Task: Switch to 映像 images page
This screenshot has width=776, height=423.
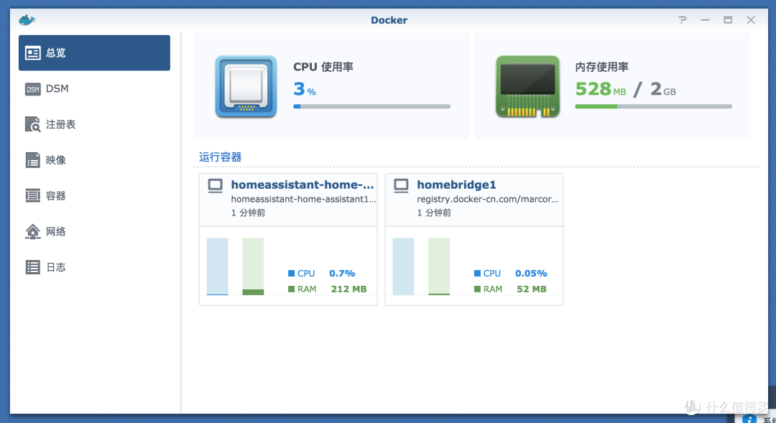Action: [x=94, y=160]
